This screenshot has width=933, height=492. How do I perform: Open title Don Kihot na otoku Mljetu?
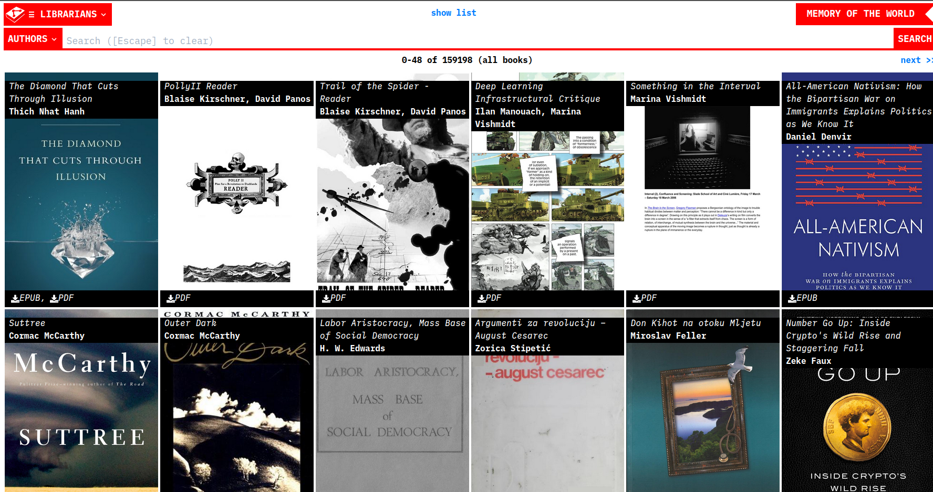696,323
